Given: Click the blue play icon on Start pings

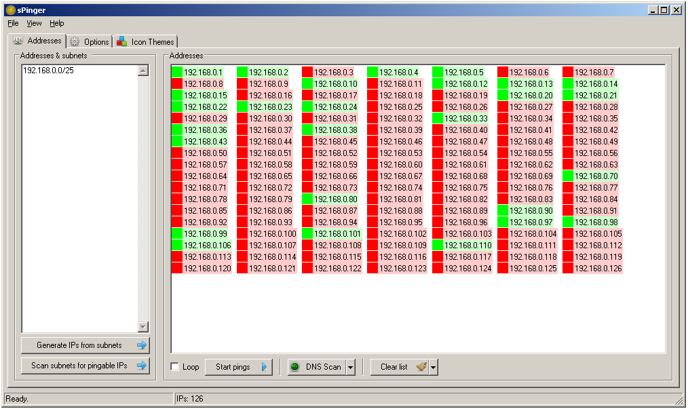Looking at the screenshot, I should pos(264,367).
